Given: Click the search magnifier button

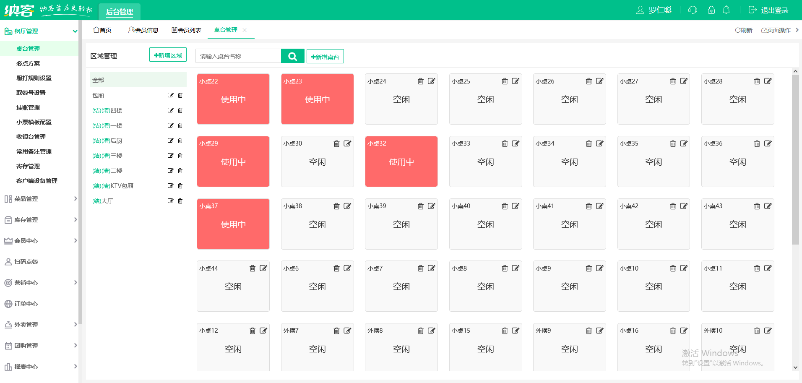Looking at the screenshot, I should 292,56.
